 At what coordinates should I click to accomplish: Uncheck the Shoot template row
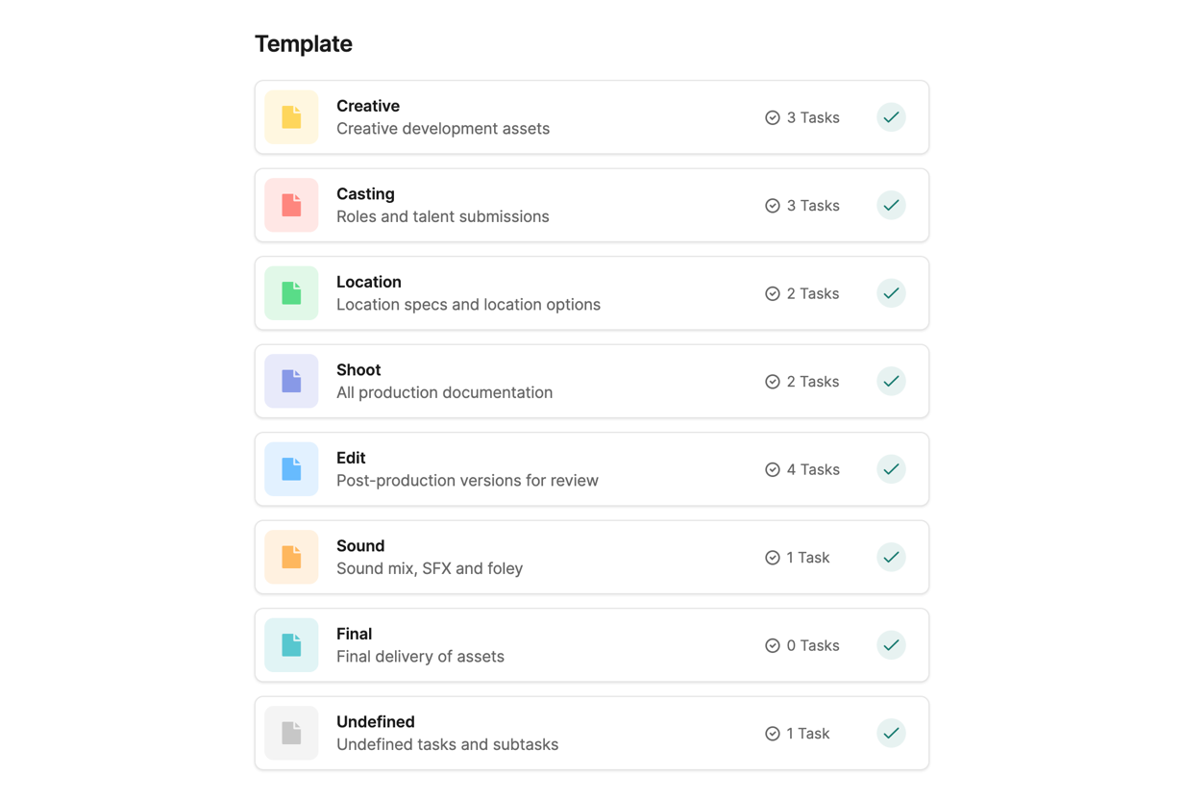[x=891, y=381]
